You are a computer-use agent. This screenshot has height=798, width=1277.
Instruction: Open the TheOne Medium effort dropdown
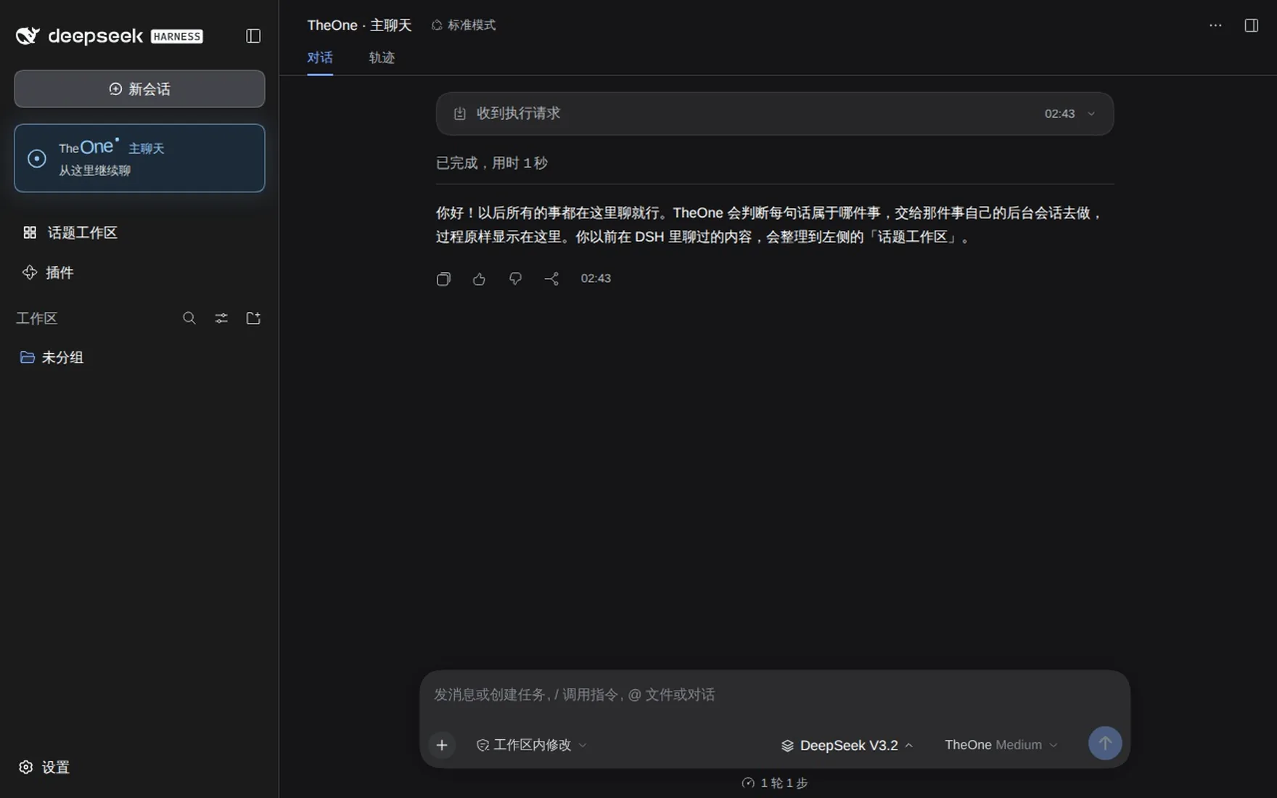point(1001,745)
